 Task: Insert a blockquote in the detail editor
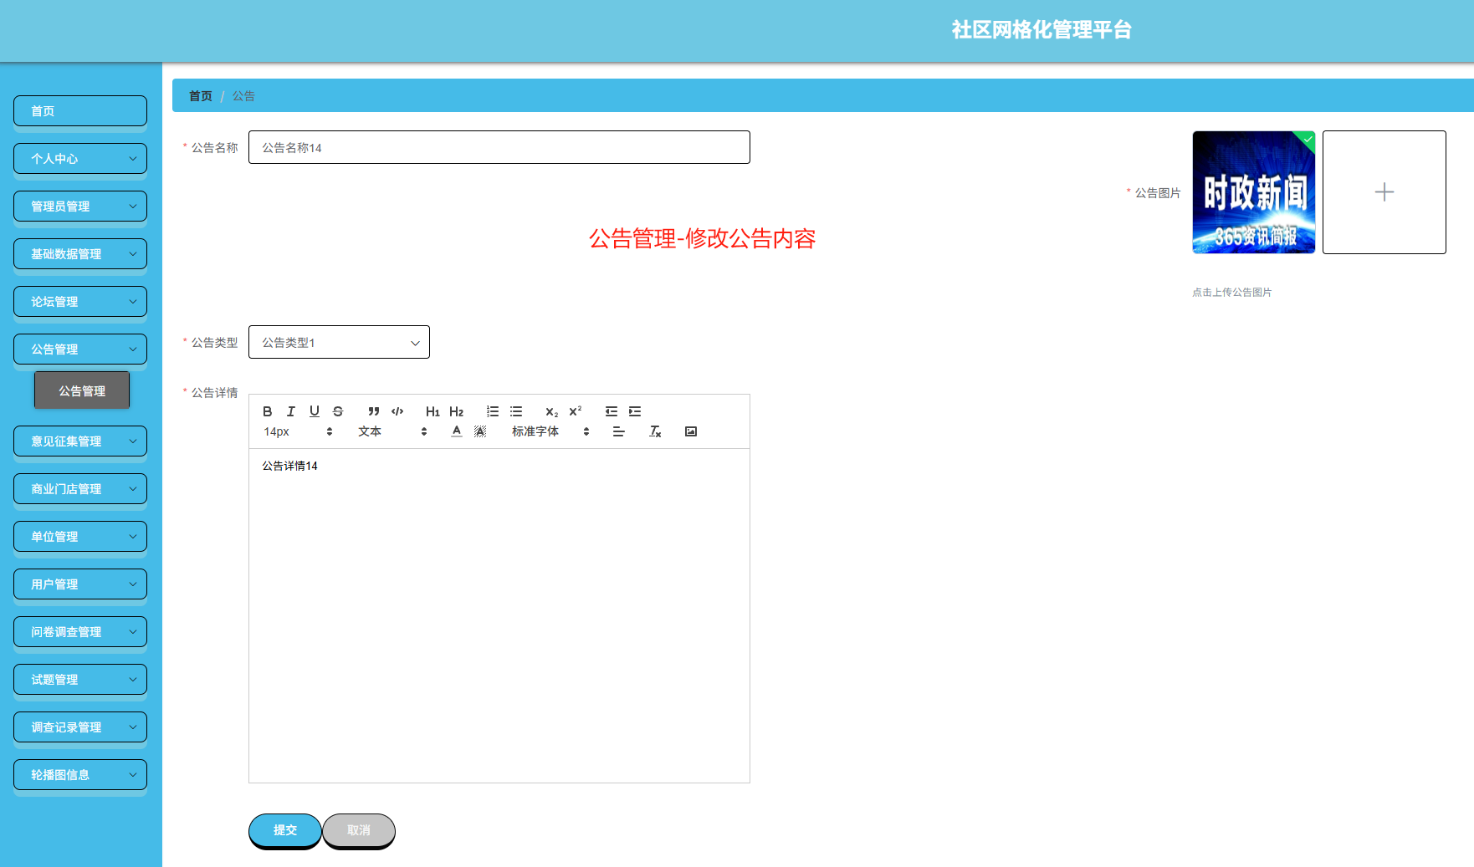click(374, 411)
